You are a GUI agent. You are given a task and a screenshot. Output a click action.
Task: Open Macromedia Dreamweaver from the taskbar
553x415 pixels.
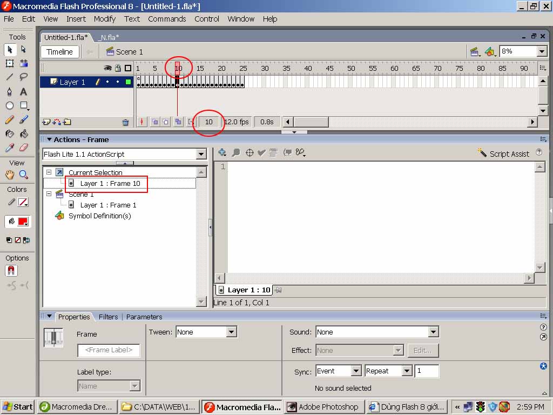point(77,407)
